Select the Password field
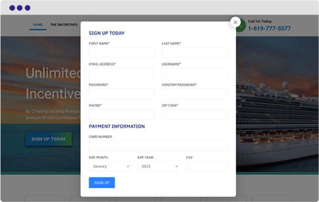The width and height of the screenshot is (319, 202). coord(122,94)
